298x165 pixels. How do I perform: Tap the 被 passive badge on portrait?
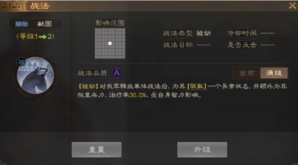click(x=21, y=62)
